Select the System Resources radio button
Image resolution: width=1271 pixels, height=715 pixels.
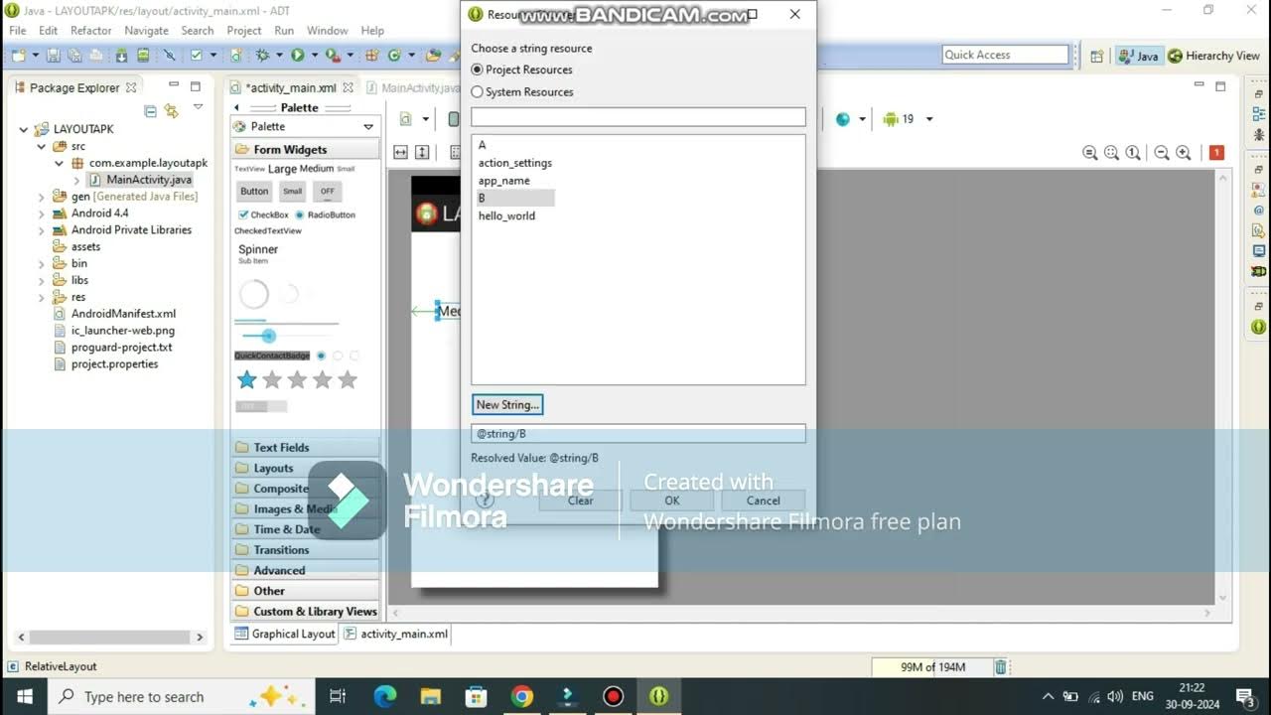tap(478, 91)
